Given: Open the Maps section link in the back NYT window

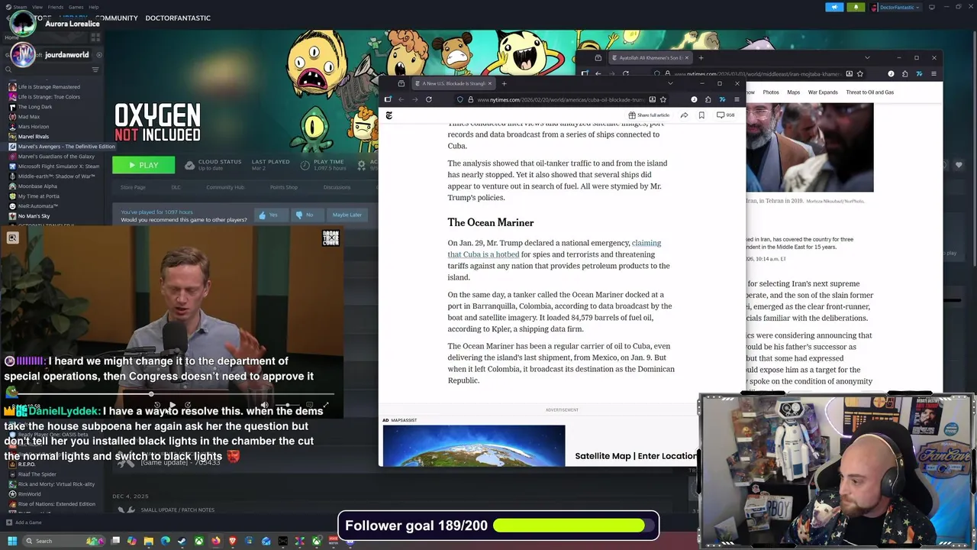Looking at the screenshot, I should click(794, 92).
